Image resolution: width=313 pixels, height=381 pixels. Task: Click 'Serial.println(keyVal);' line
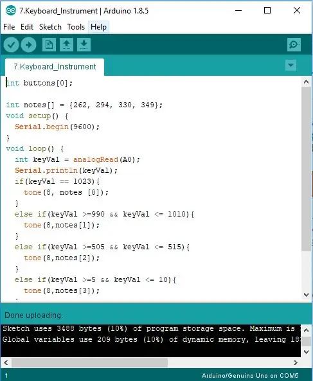click(x=66, y=170)
